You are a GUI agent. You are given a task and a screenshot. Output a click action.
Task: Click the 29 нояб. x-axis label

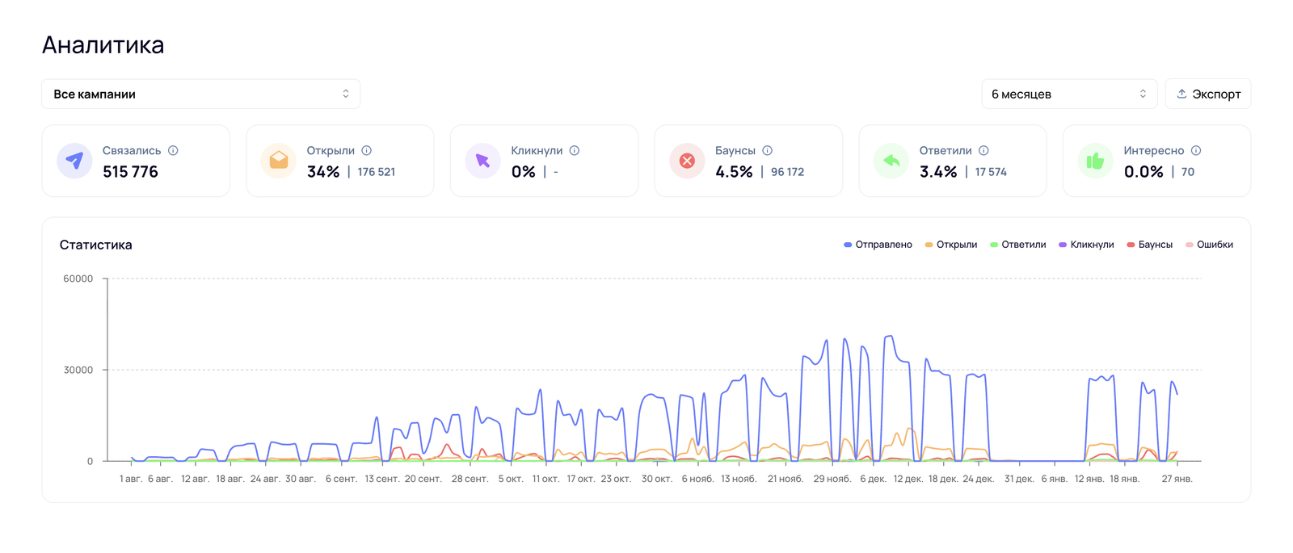832,479
